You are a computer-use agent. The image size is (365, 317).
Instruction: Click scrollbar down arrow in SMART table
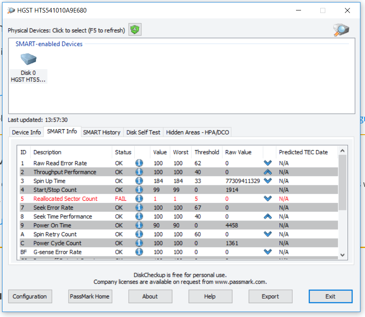point(342,255)
